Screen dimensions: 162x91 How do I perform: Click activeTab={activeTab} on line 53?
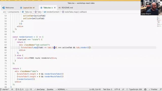(34, 16)
